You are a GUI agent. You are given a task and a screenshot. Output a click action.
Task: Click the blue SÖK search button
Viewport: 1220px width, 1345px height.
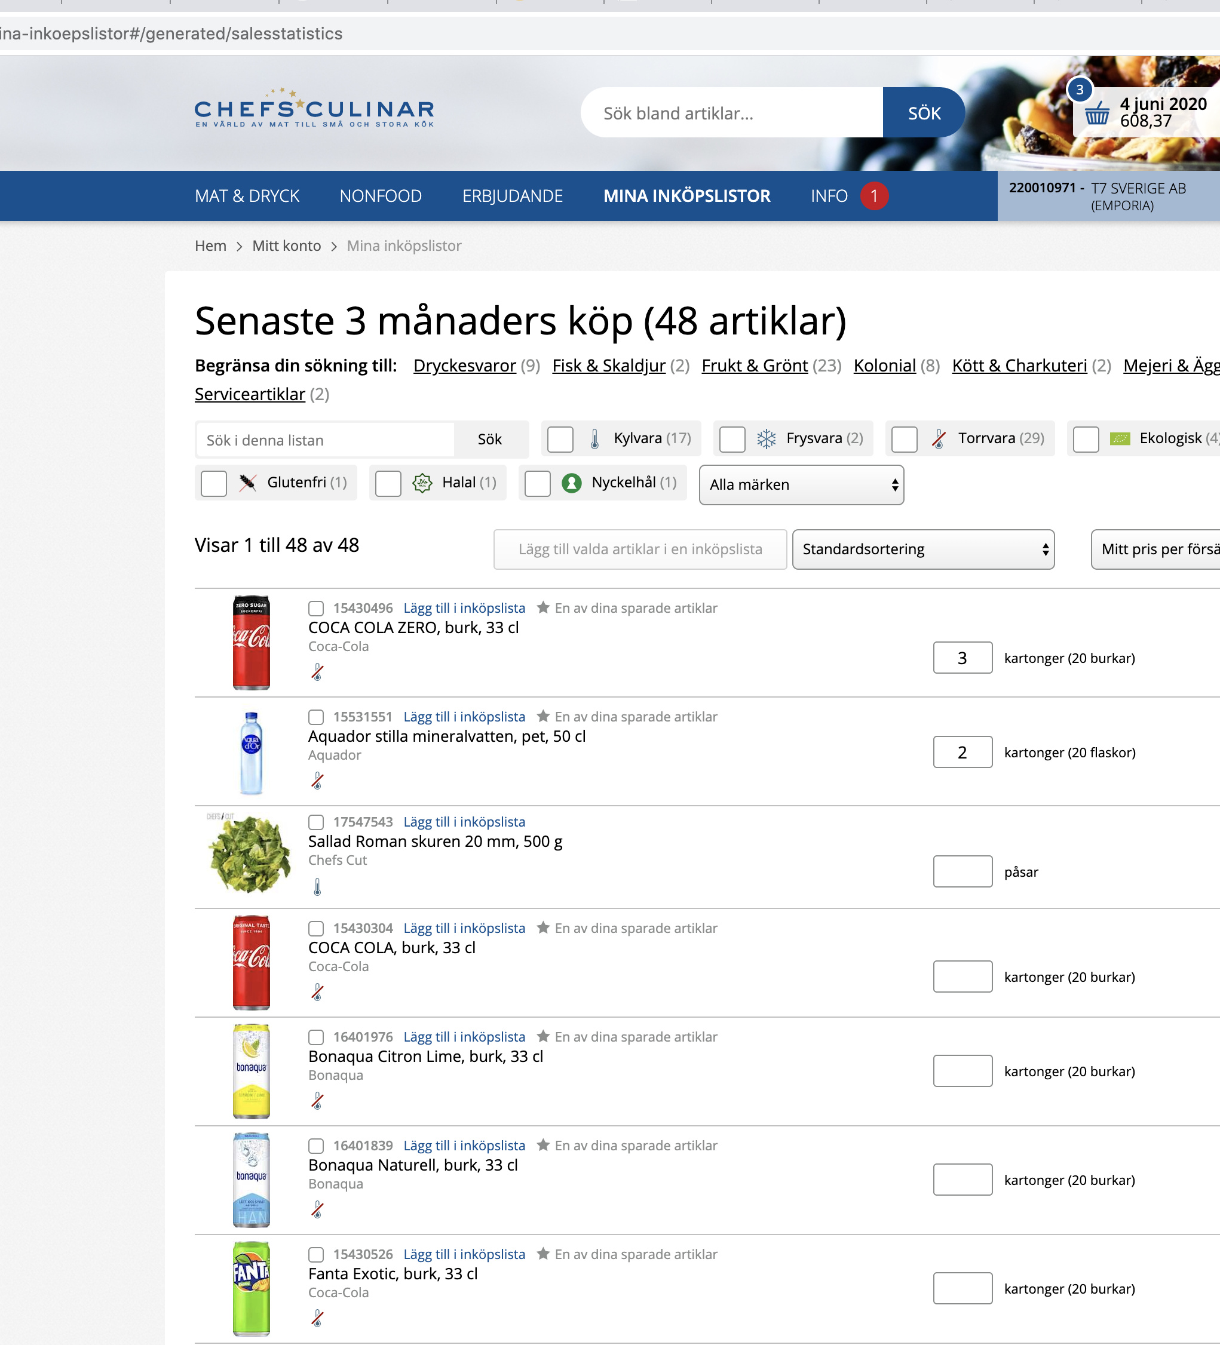924,113
